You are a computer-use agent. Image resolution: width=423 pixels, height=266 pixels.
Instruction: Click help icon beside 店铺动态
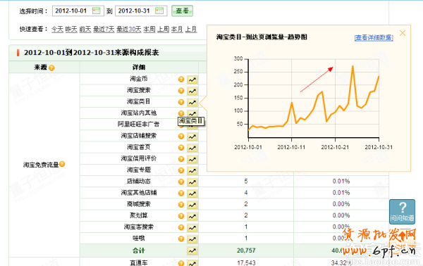point(181,182)
